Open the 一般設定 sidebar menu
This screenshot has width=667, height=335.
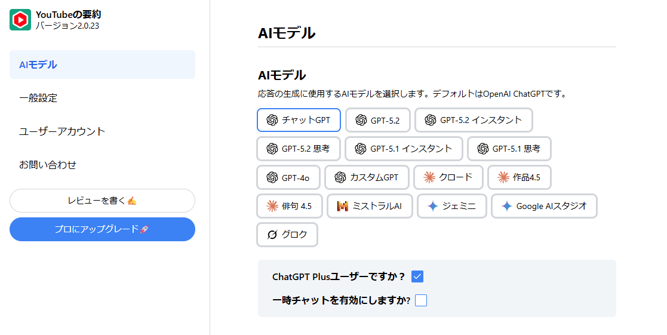point(38,98)
